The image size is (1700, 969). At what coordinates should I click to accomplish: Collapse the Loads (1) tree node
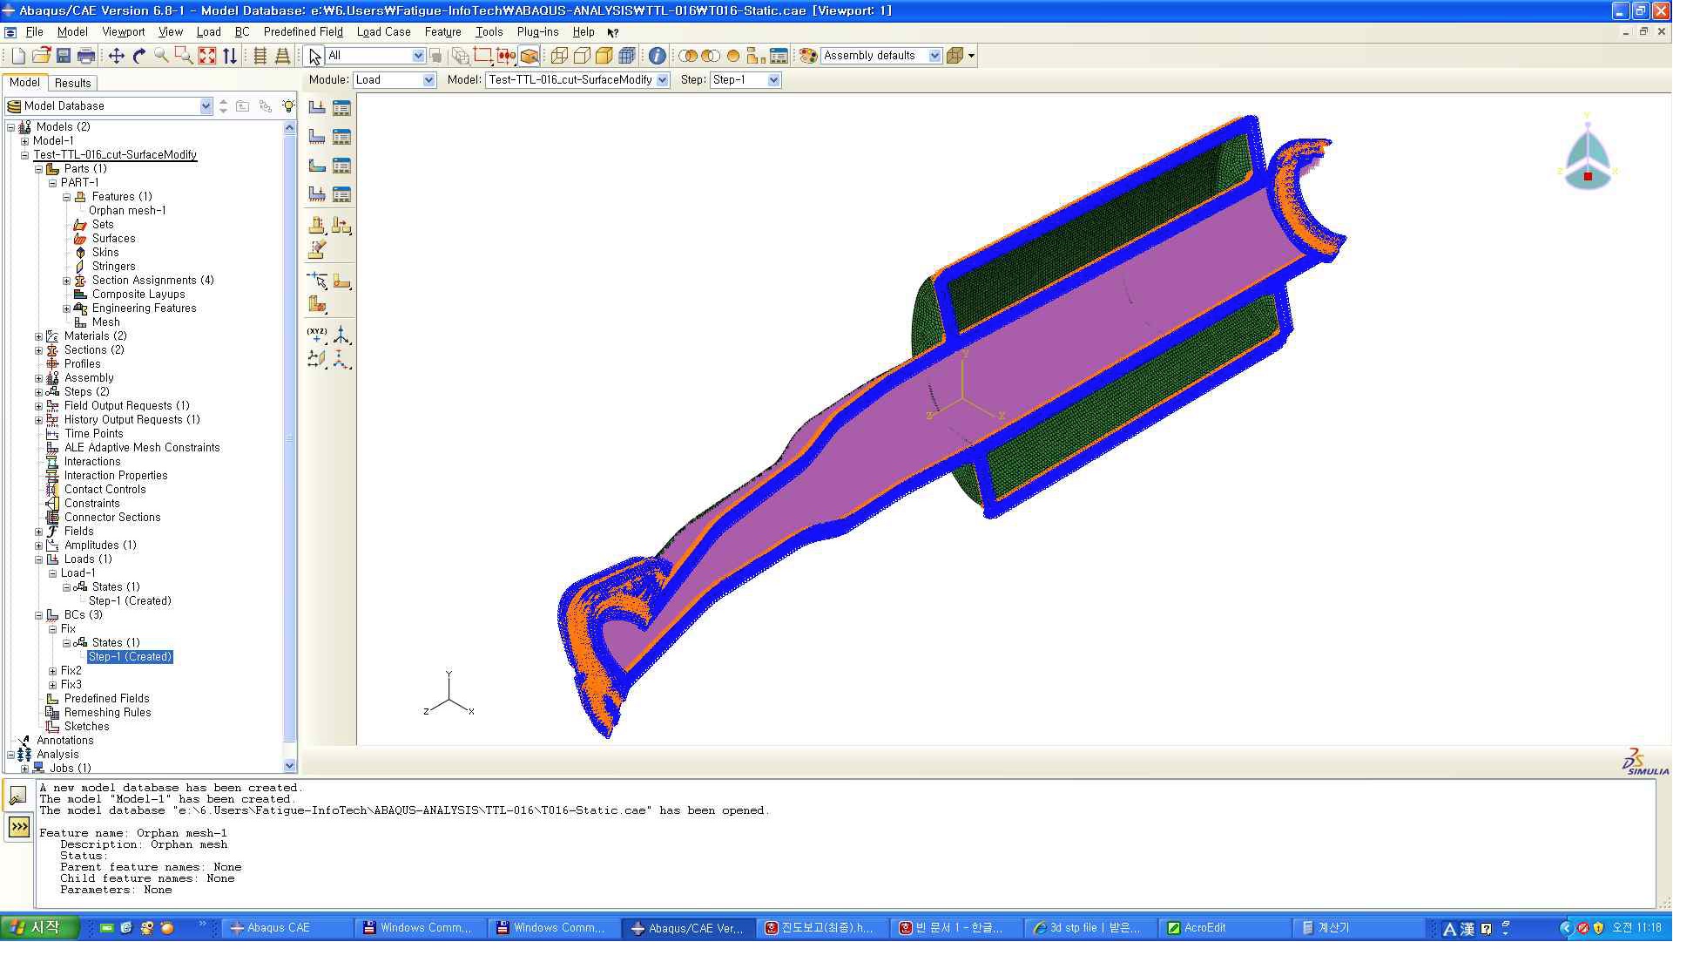point(38,559)
